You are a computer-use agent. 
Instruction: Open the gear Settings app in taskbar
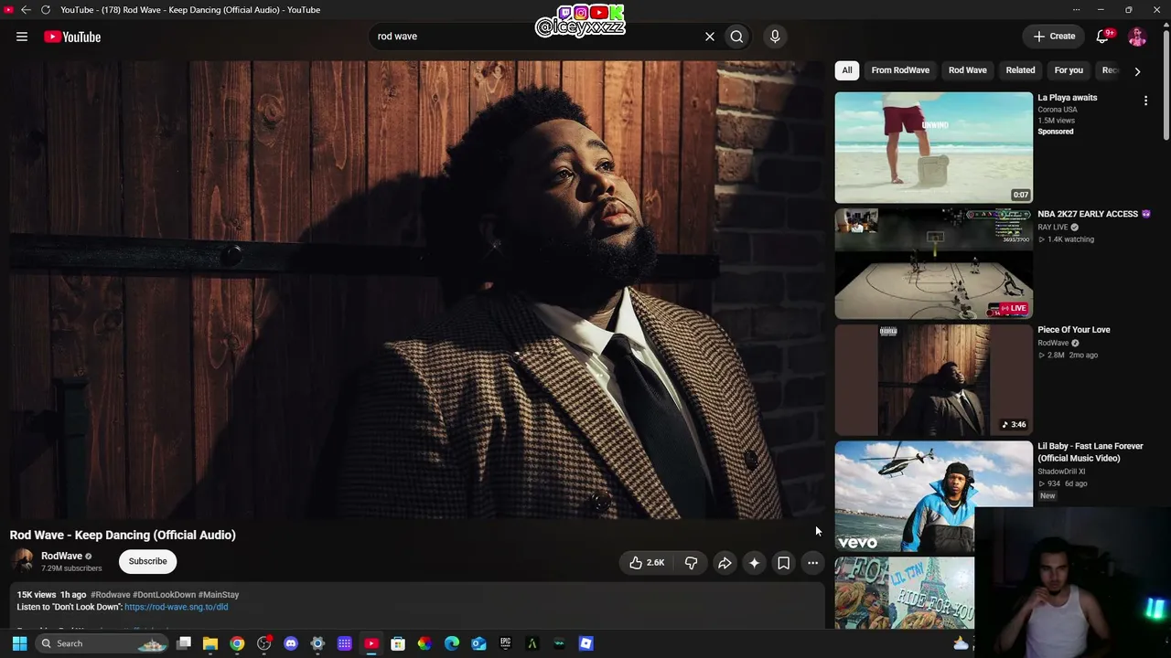click(x=317, y=643)
